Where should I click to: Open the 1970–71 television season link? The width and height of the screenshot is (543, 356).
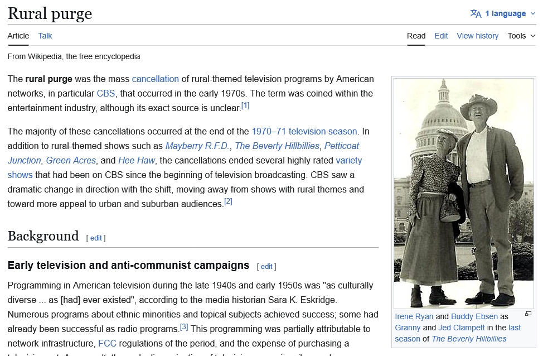304,131
